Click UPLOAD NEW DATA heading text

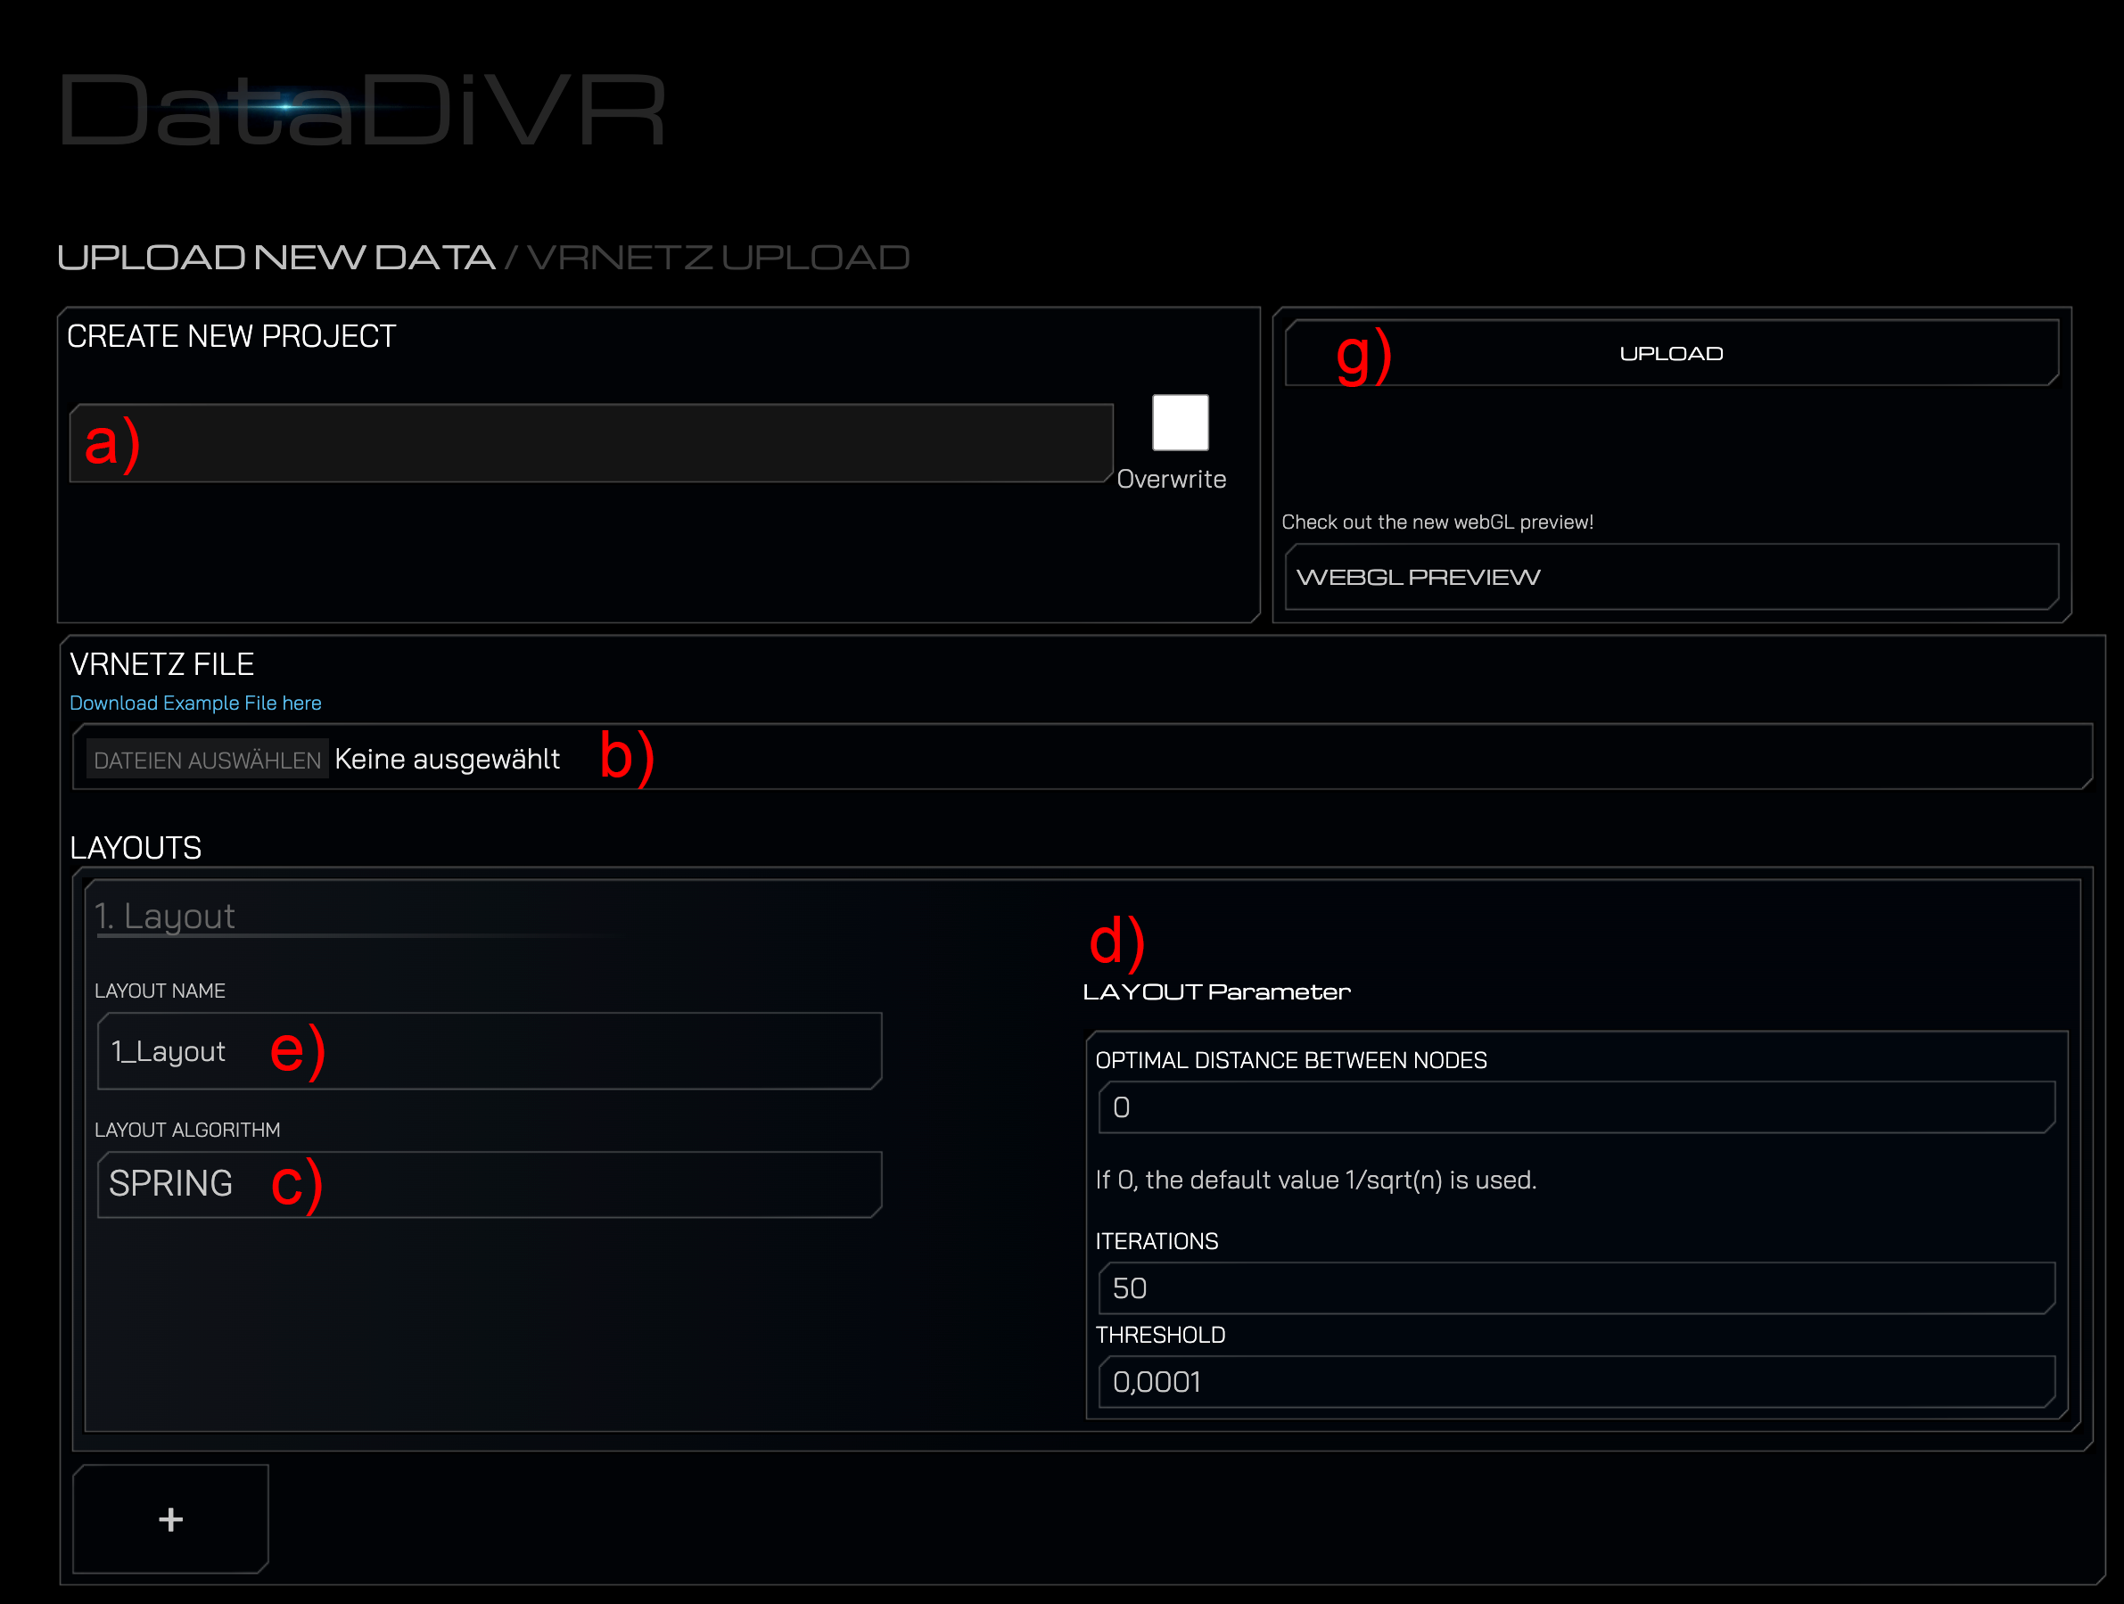tap(276, 258)
